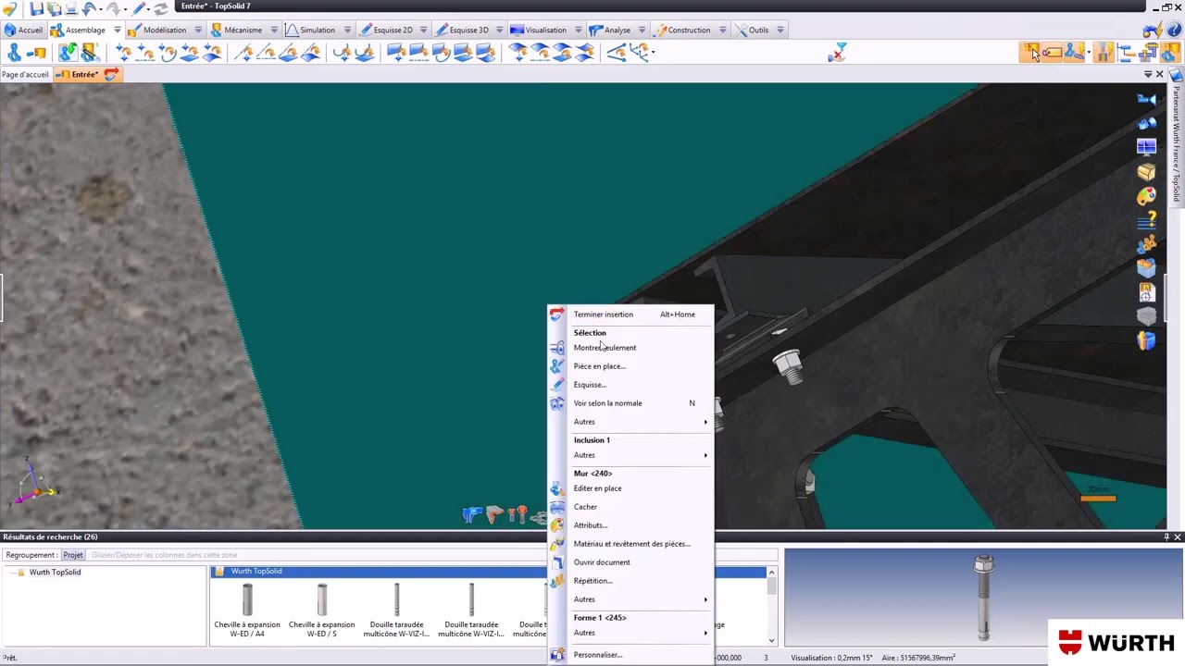The width and height of the screenshot is (1185, 666).
Task: Expand the Outils tab dropdown arrow
Action: pos(780,30)
